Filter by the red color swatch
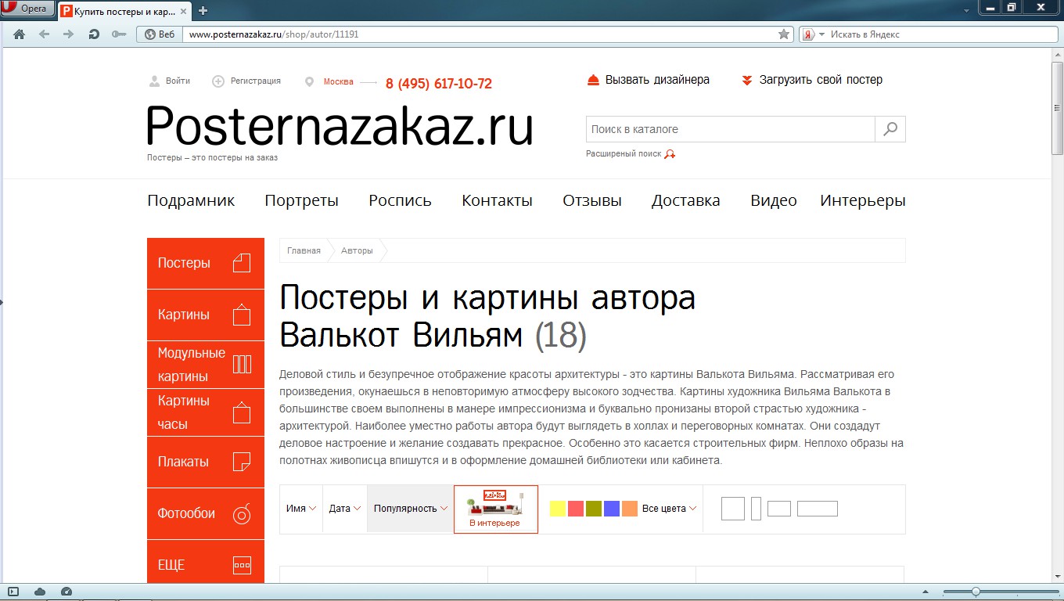The width and height of the screenshot is (1064, 601). (575, 509)
